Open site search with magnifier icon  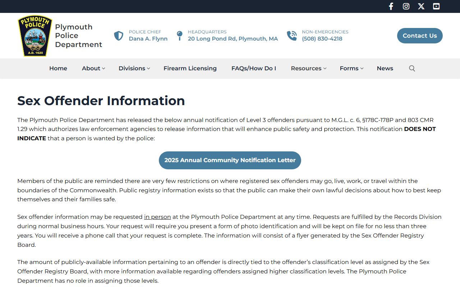(412, 69)
